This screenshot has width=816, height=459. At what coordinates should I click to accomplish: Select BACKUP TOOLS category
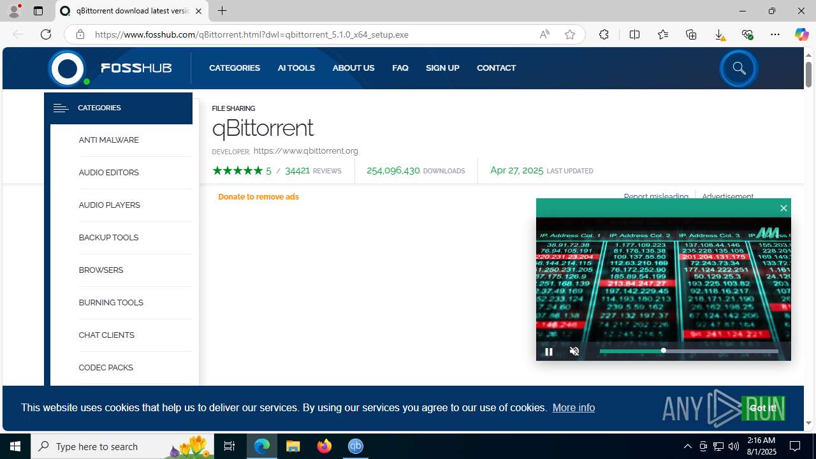click(108, 238)
